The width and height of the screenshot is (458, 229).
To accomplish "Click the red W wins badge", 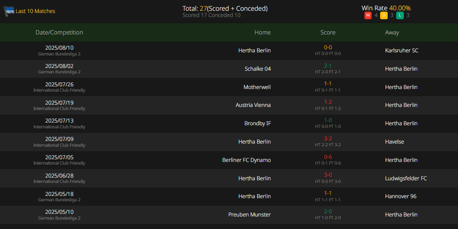I will [x=368, y=15].
